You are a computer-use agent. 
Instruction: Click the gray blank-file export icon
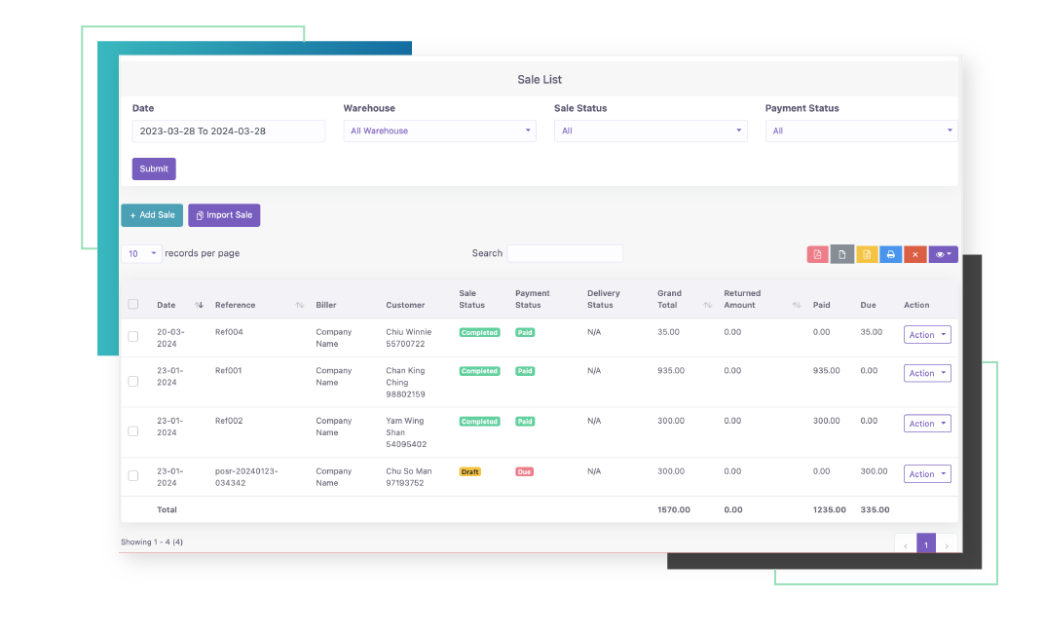[841, 254]
